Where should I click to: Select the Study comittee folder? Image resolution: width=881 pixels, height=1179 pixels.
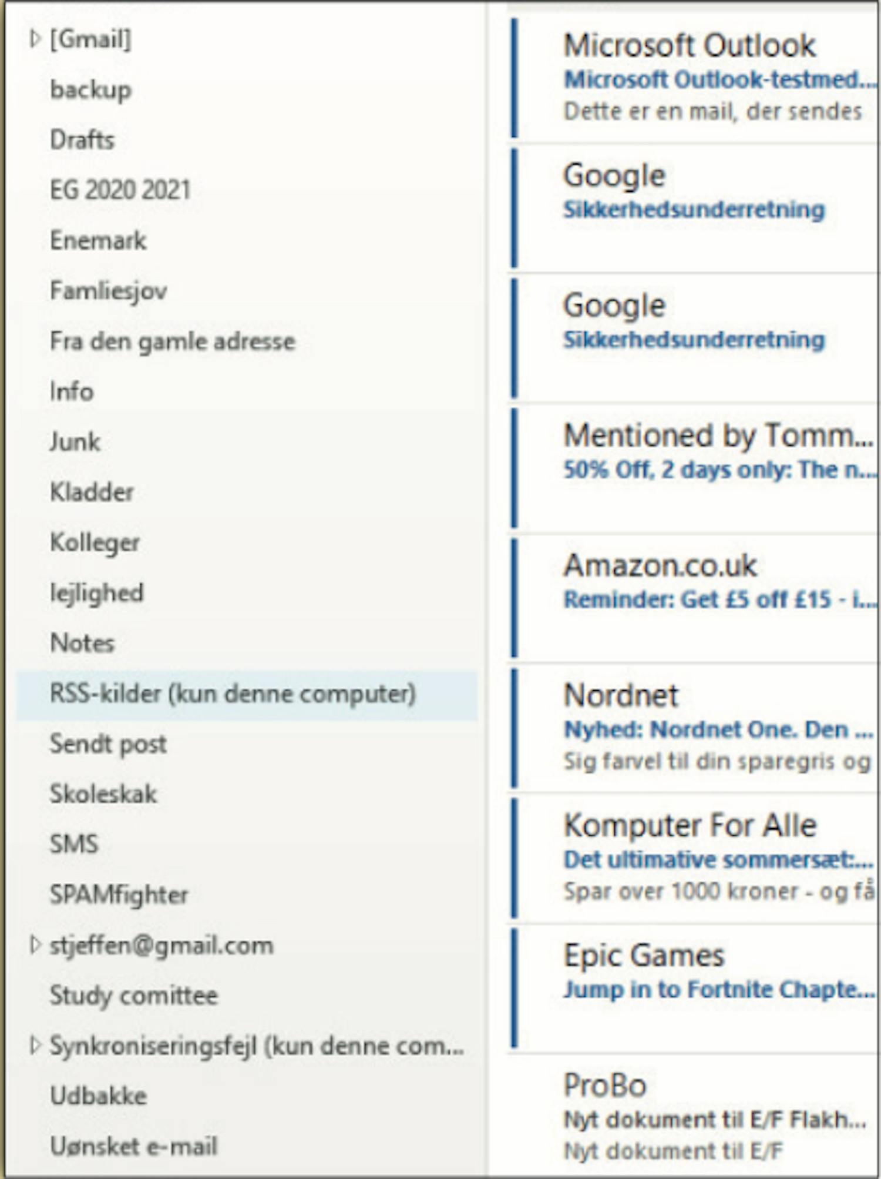coord(134,995)
